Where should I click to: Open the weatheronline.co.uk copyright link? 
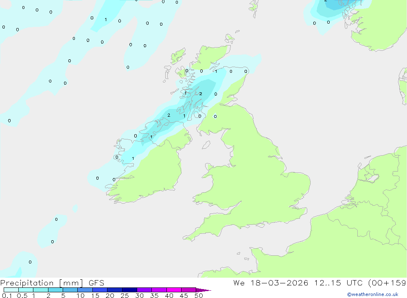pyautogui.click(x=372, y=294)
